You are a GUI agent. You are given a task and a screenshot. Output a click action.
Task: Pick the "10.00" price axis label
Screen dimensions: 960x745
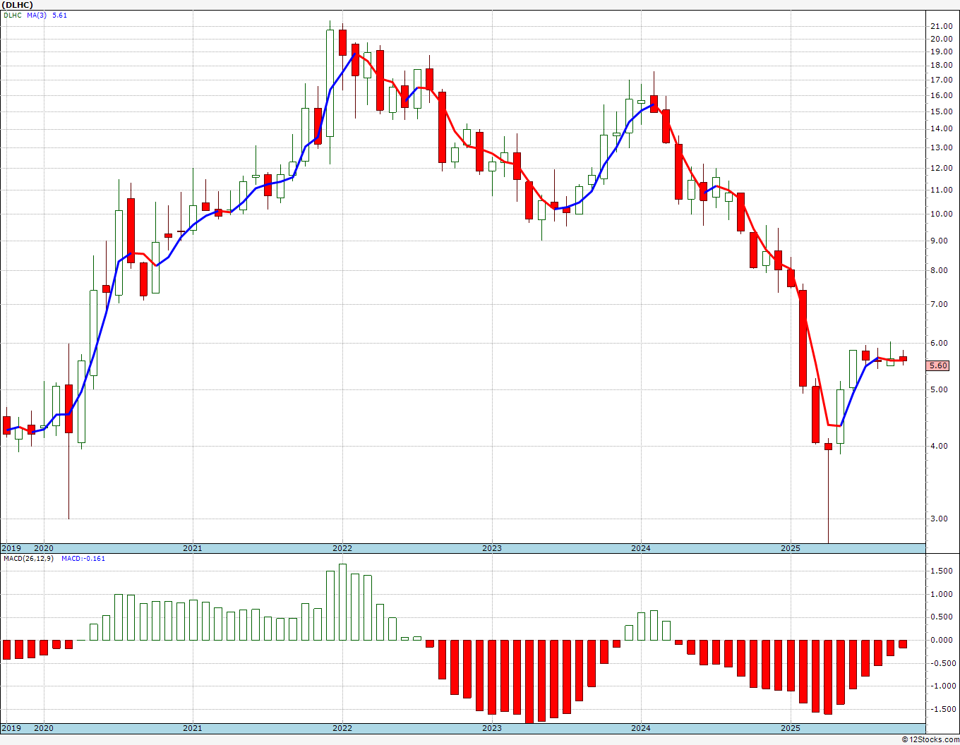pyautogui.click(x=940, y=214)
